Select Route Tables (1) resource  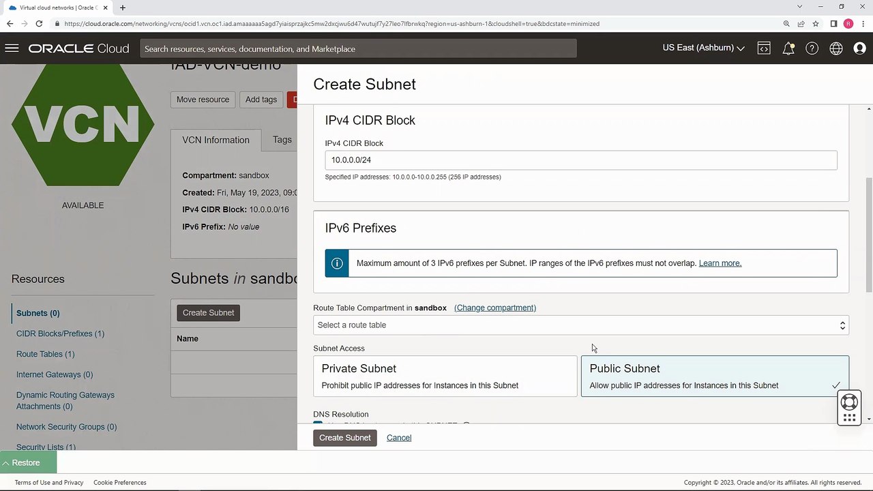tap(45, 354)
